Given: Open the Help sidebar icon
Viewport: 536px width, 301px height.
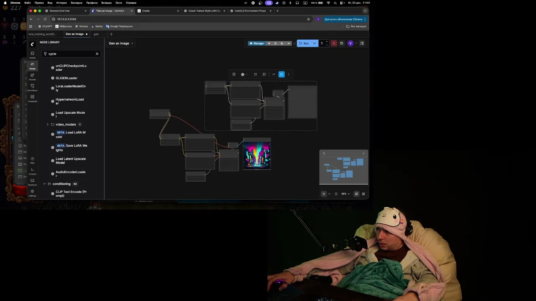Looking at the screenshot, I should tap(32, 160).
